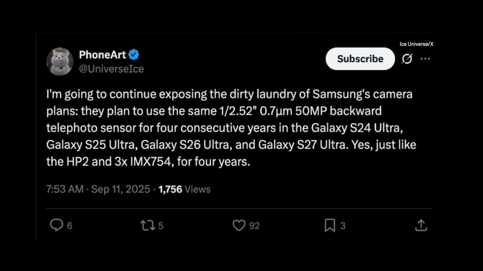
Task: Expand options from the ellipsis at top right
Action: 425,59
